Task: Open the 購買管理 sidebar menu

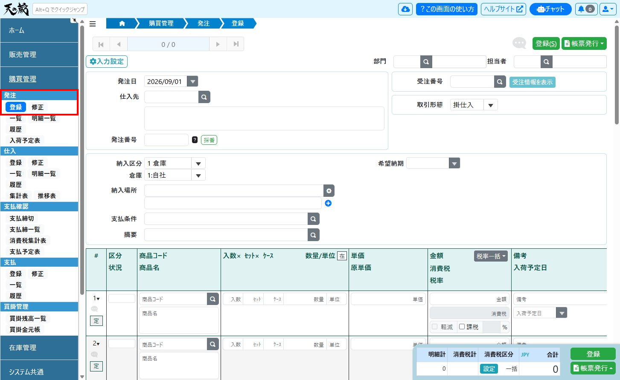Action: 39,79
